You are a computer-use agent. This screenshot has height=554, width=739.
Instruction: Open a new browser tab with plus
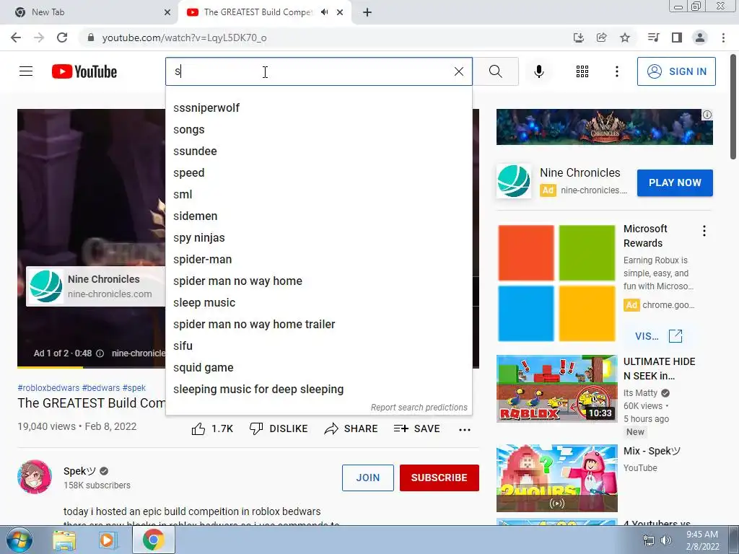367,12
